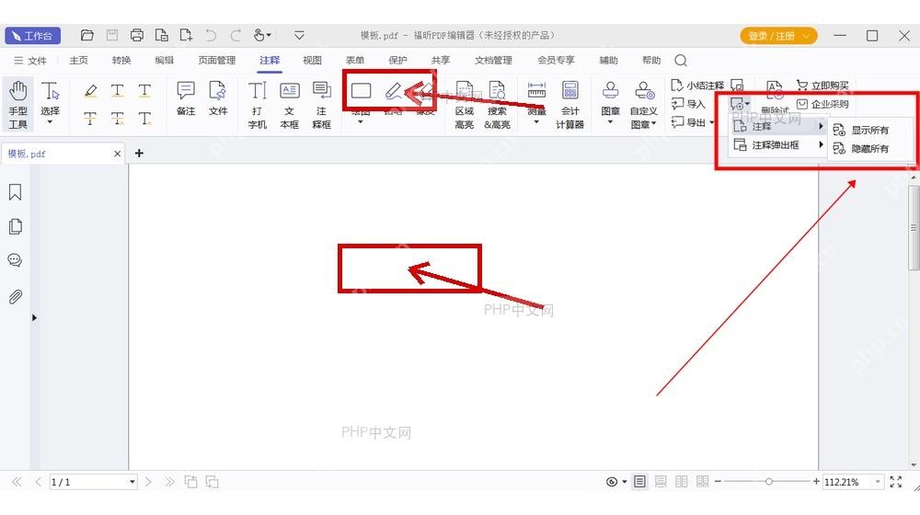Select the strikethrough text tool
The image size is (920, 515).
(90, 119)
